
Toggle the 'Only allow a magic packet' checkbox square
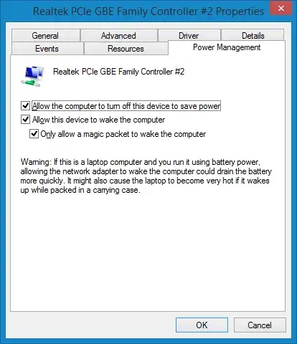(34, 134)
